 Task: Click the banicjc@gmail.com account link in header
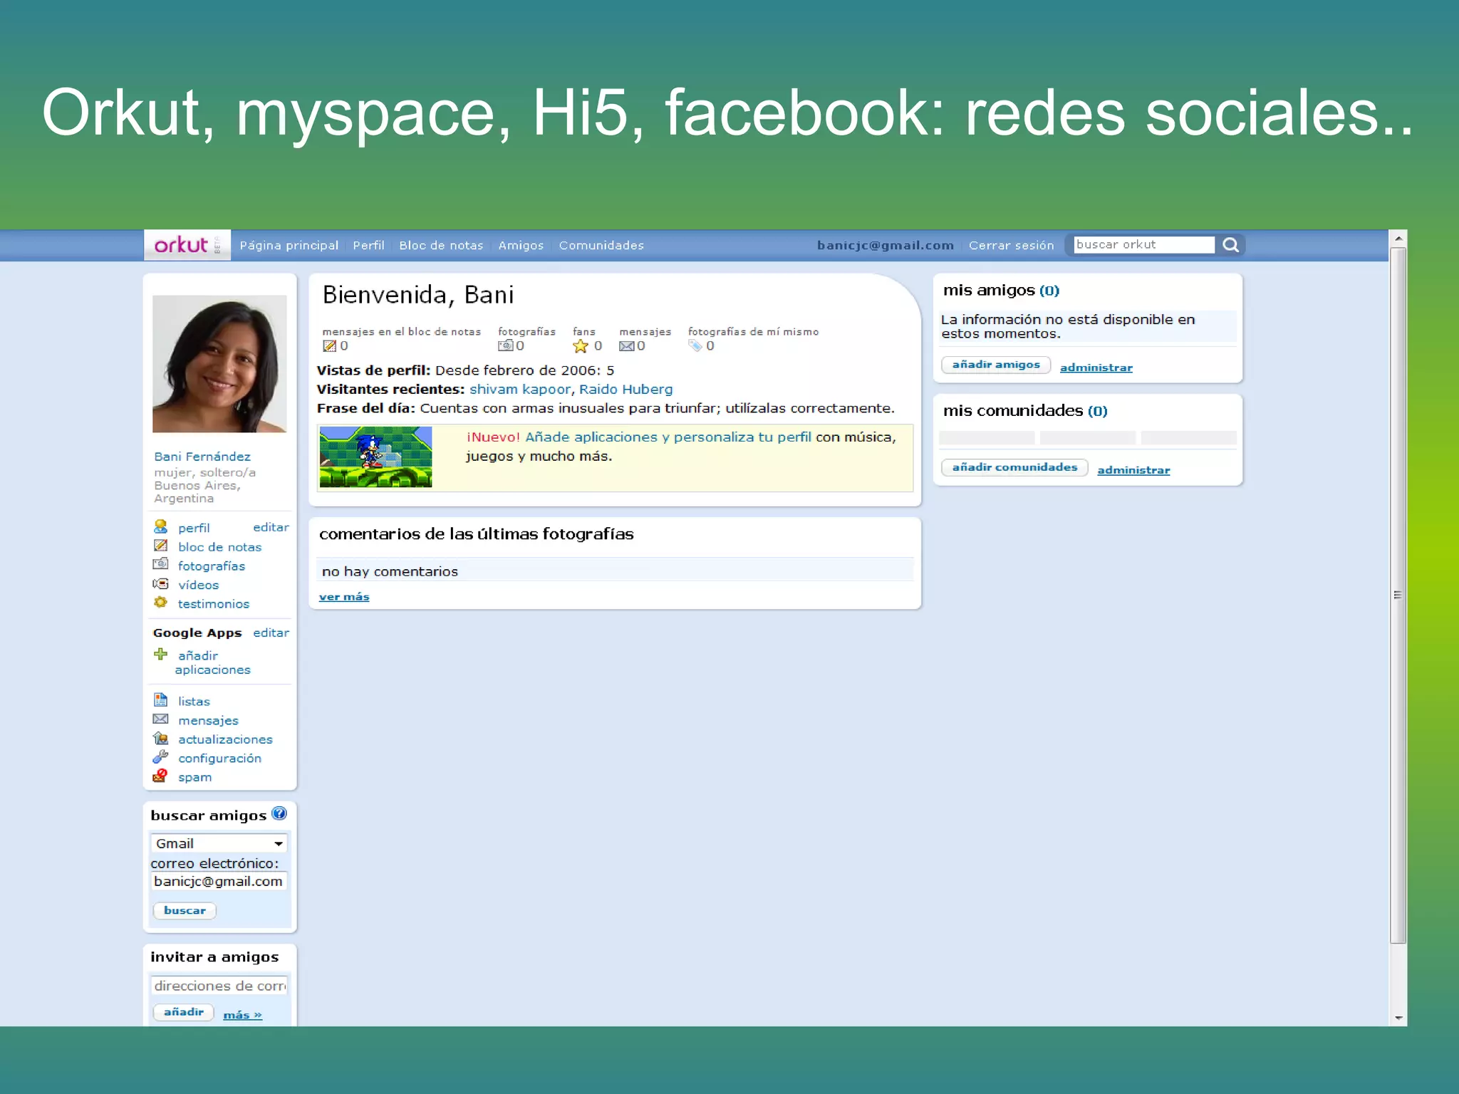[885, 245]
